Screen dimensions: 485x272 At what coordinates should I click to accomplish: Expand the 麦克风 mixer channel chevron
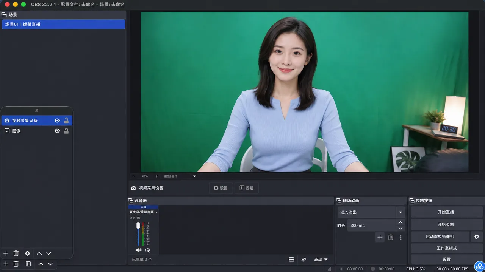tap(156, 212)
